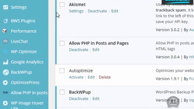Click the WP Image Hover Lite gear icon
This screenshot has width=194, height=109.
point(5,103)
